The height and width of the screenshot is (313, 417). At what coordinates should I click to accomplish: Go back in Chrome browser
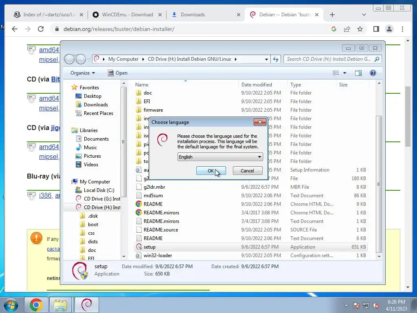pyautogui.click(x=15, y=29)
